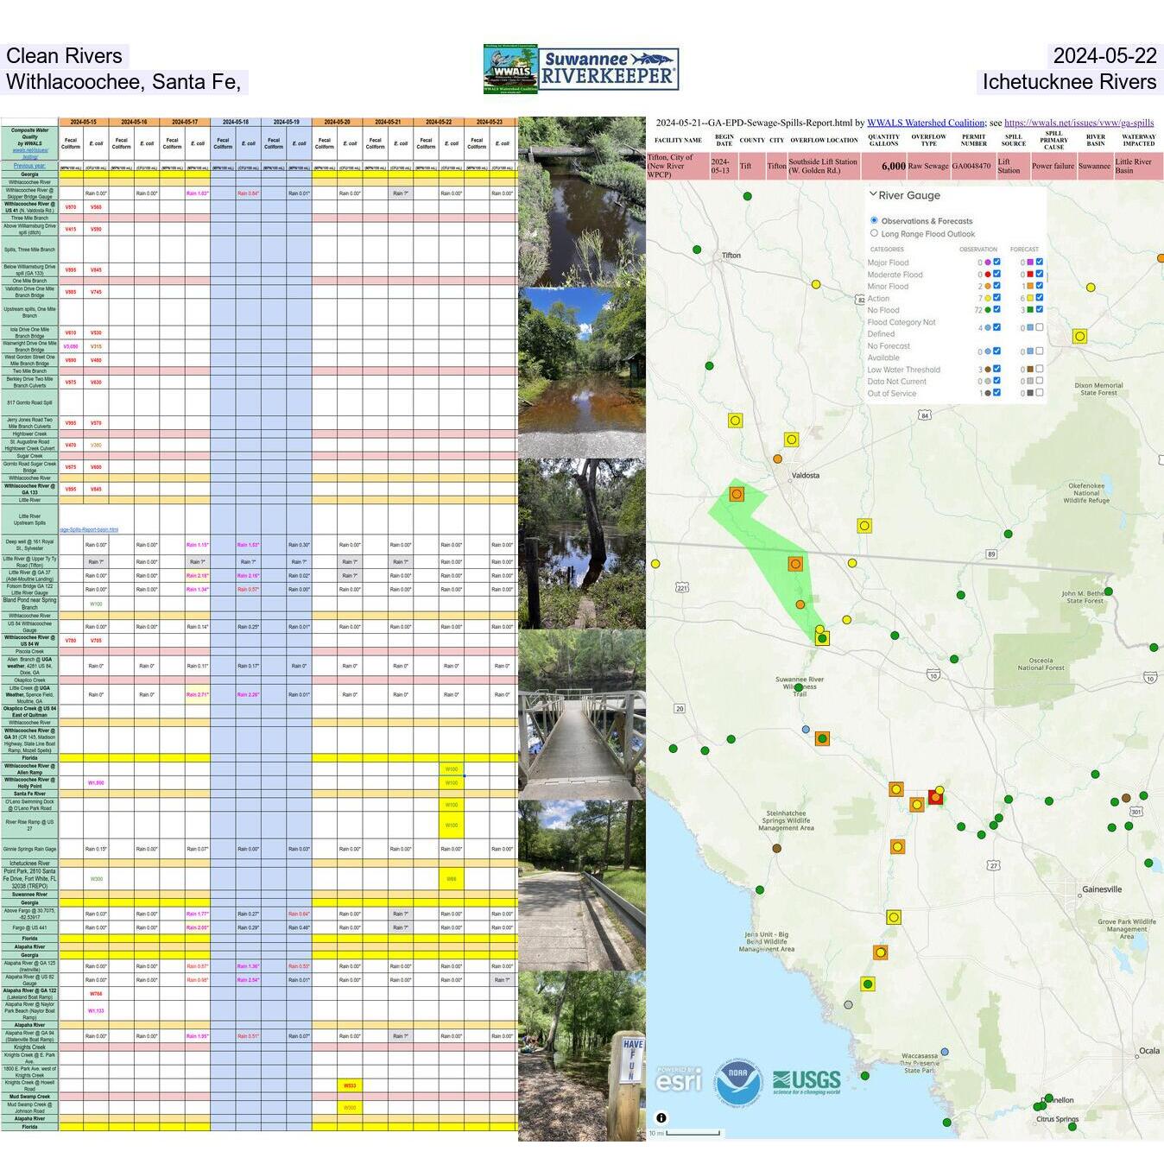Click the V3,080 Wainwright Drive cell
1164x1164 pixels.
(71, 346)
